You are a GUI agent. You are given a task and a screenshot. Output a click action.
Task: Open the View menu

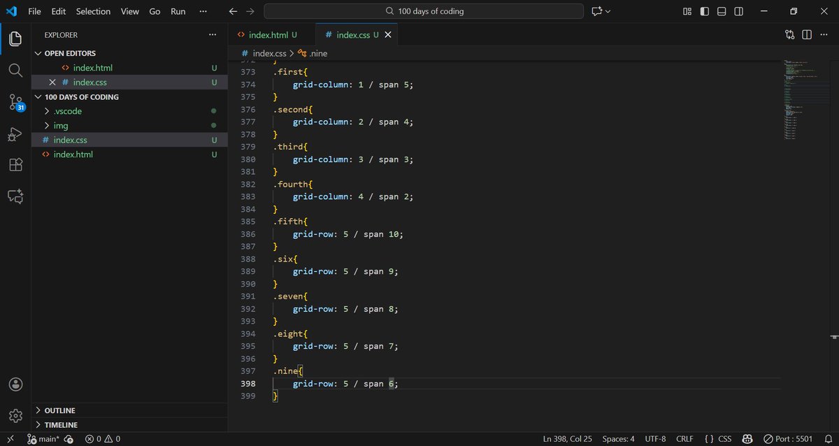129,11
